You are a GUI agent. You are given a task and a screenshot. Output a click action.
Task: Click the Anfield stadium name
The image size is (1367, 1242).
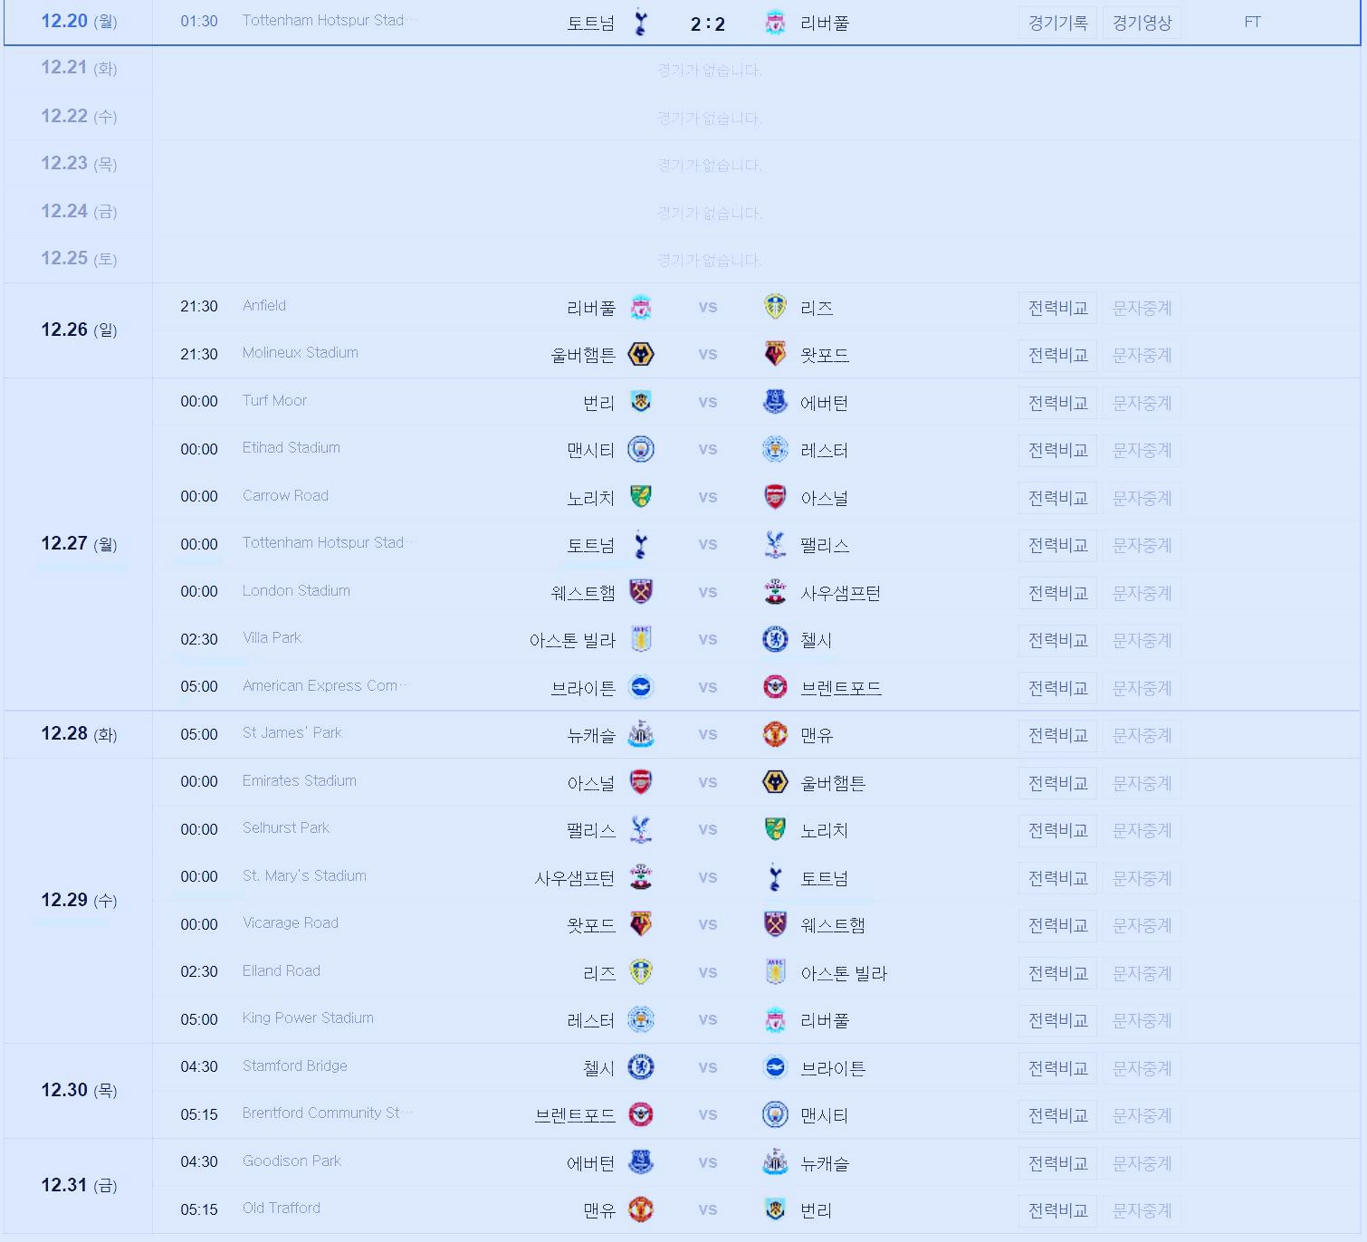pos(263,306)
